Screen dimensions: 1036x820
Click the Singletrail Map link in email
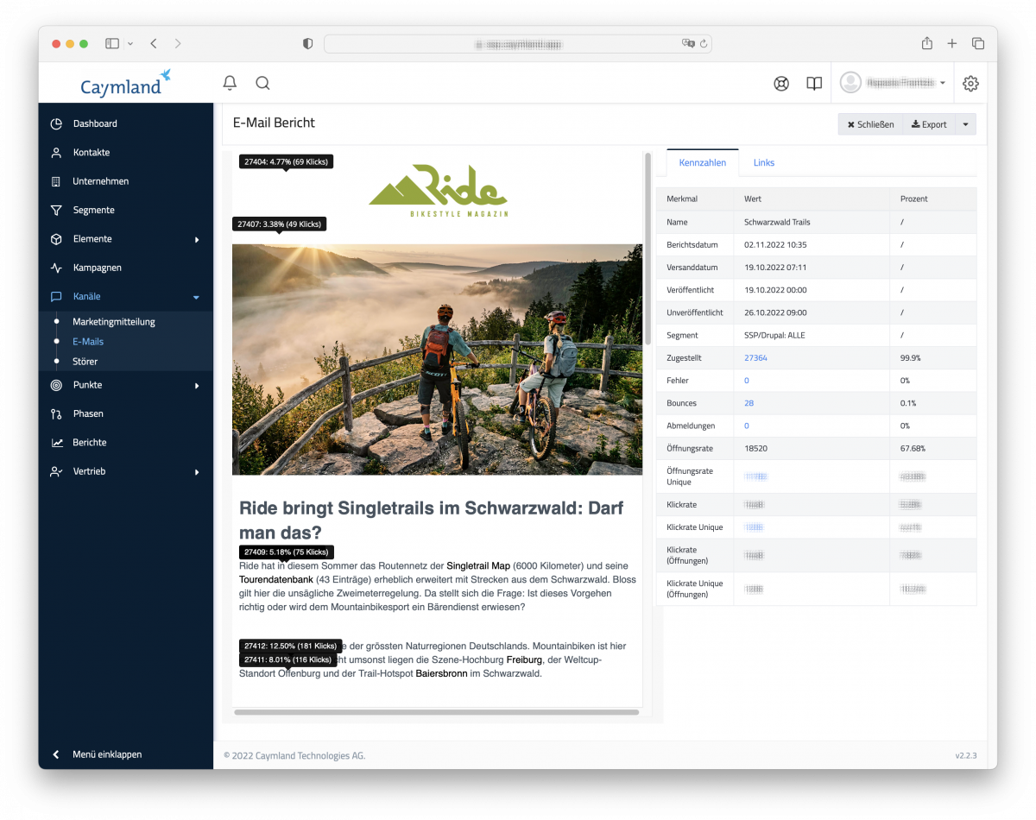pyautogui.click(x=477, y=565)
